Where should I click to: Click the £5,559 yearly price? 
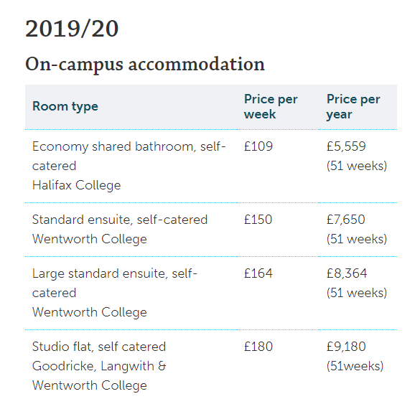tap(346, 146)
